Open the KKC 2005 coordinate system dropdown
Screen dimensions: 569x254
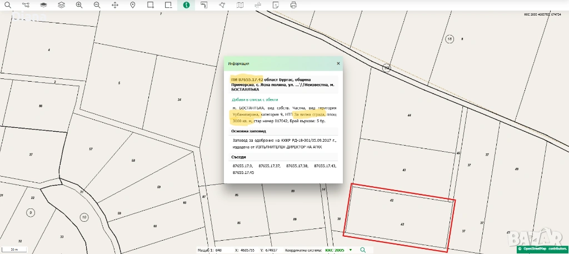click(x=338, y=250)
